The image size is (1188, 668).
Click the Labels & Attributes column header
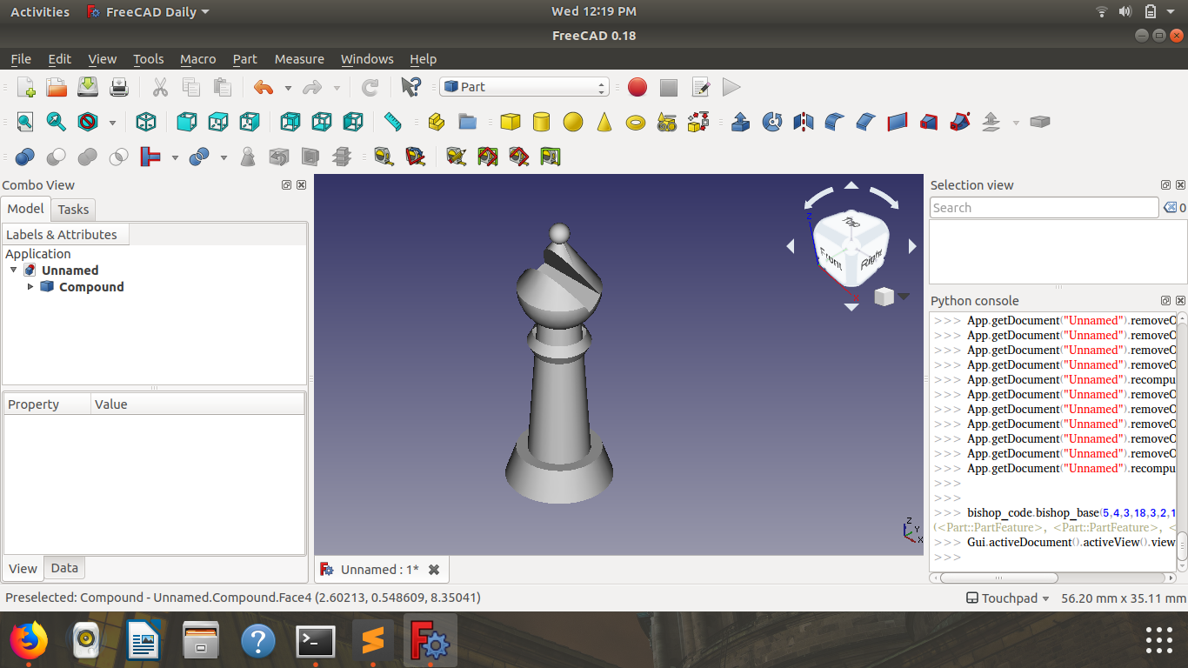click(x=65, y=235)
